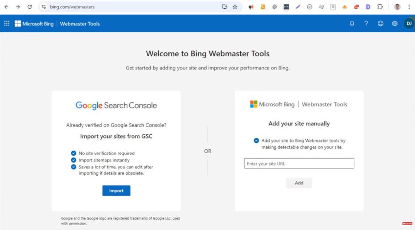Click 'Import sitemaps instantly' text
Image resolution: width=415 pixels, height=230 pixels.
click(x=104, y=160)
